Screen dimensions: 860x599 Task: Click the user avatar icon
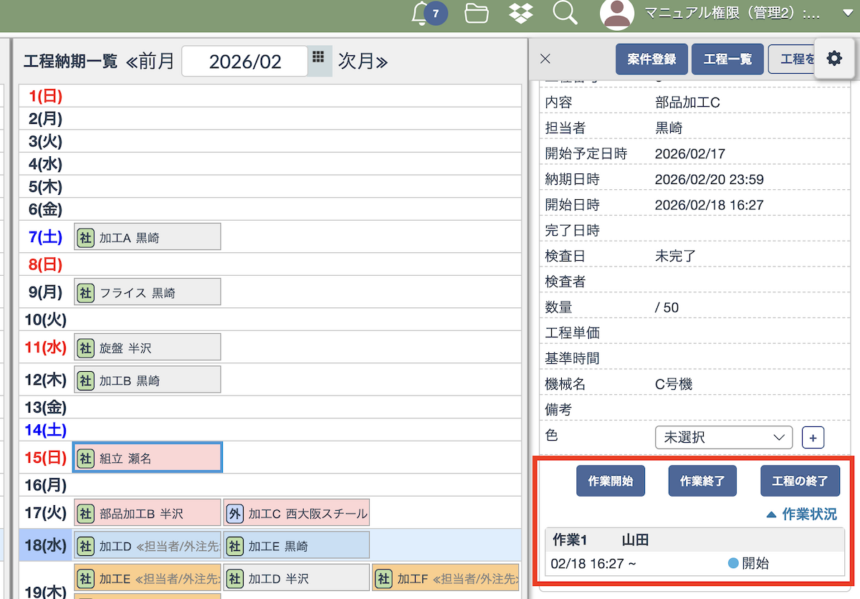pyautogui.click(x=616, y=14)
